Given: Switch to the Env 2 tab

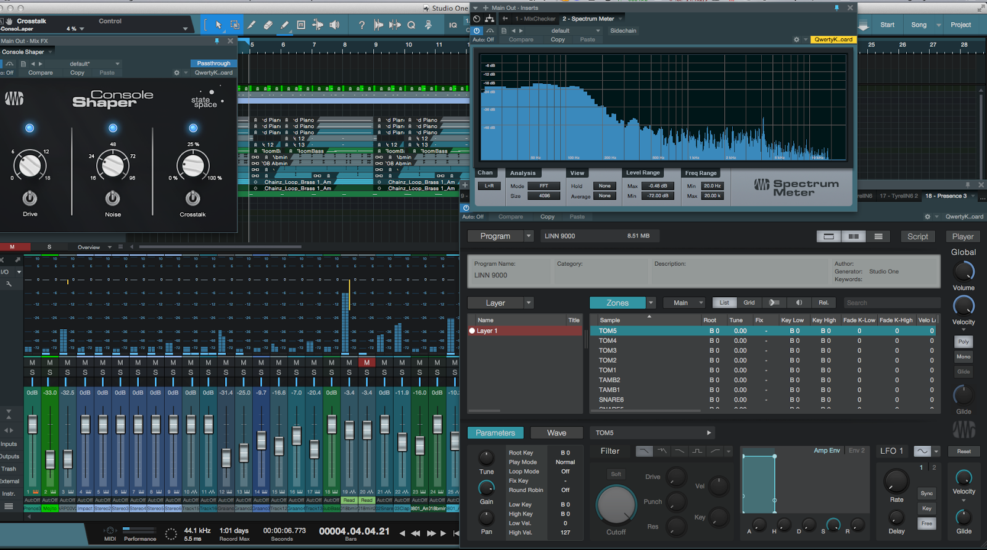Looking at the screenshot, I should 857,450.
